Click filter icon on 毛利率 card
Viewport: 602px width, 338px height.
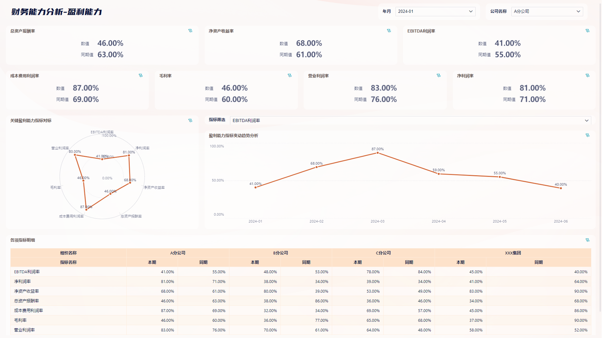tap(290, 75)
